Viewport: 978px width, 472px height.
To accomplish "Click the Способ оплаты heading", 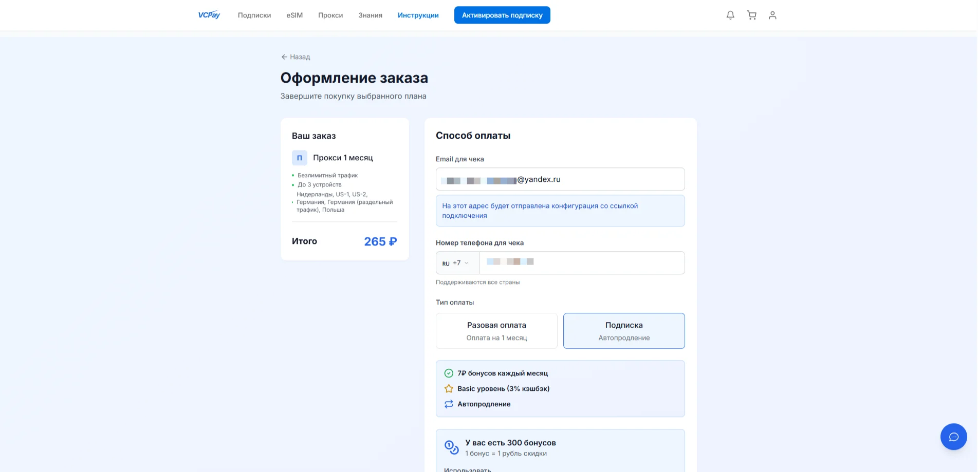I will [473, 136].
